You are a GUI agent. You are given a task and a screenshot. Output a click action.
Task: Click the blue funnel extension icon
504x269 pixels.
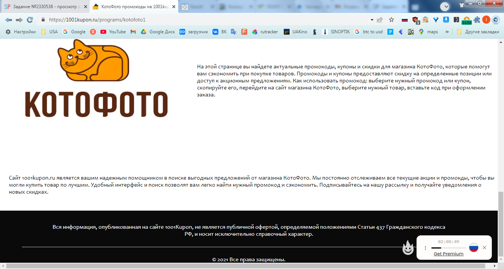[x=436, y=20]
